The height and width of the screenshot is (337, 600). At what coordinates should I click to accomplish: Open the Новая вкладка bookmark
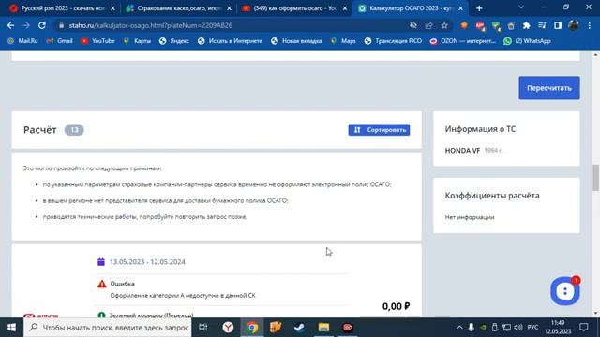click(x=296, y=41)
